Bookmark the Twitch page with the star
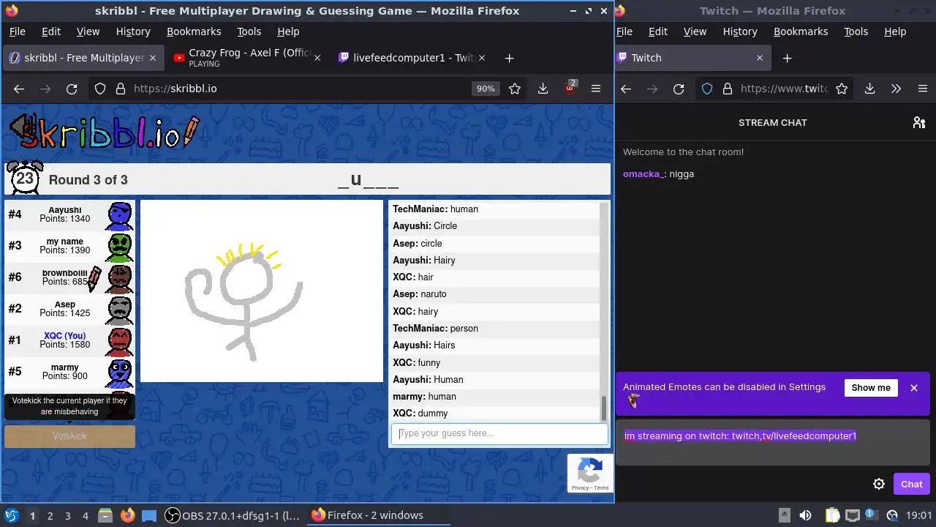The width and height of the screenshot is (936, 527). [842, 89]
